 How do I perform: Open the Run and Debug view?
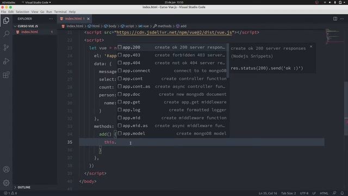(6, 61)
